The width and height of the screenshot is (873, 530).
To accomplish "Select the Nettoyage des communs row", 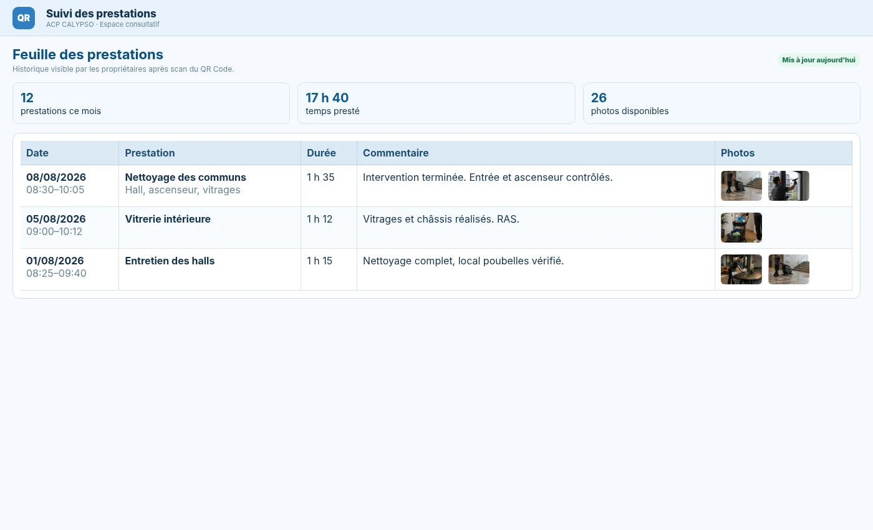I will pyautogui.click(x=436, y=186).
